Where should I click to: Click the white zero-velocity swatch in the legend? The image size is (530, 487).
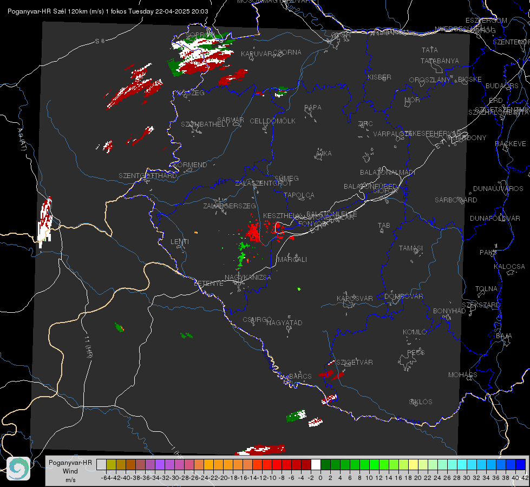pos(316,464)
